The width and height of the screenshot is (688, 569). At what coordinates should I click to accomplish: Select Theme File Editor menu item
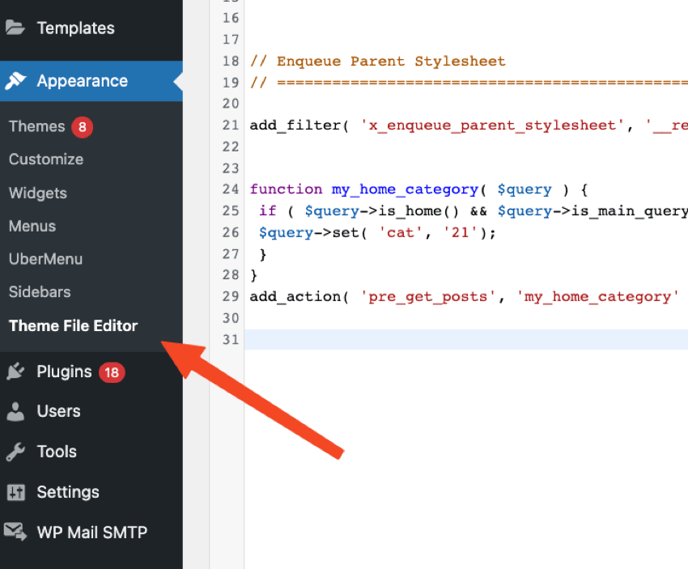click(x=74, y=326)
